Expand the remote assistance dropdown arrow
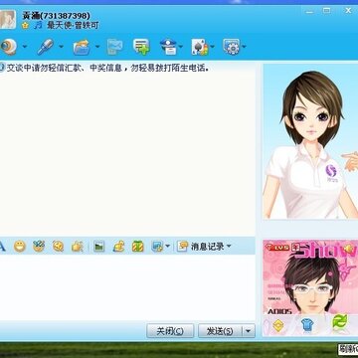The height and width of the screenshot is (358, 358). tap(181, 47)
